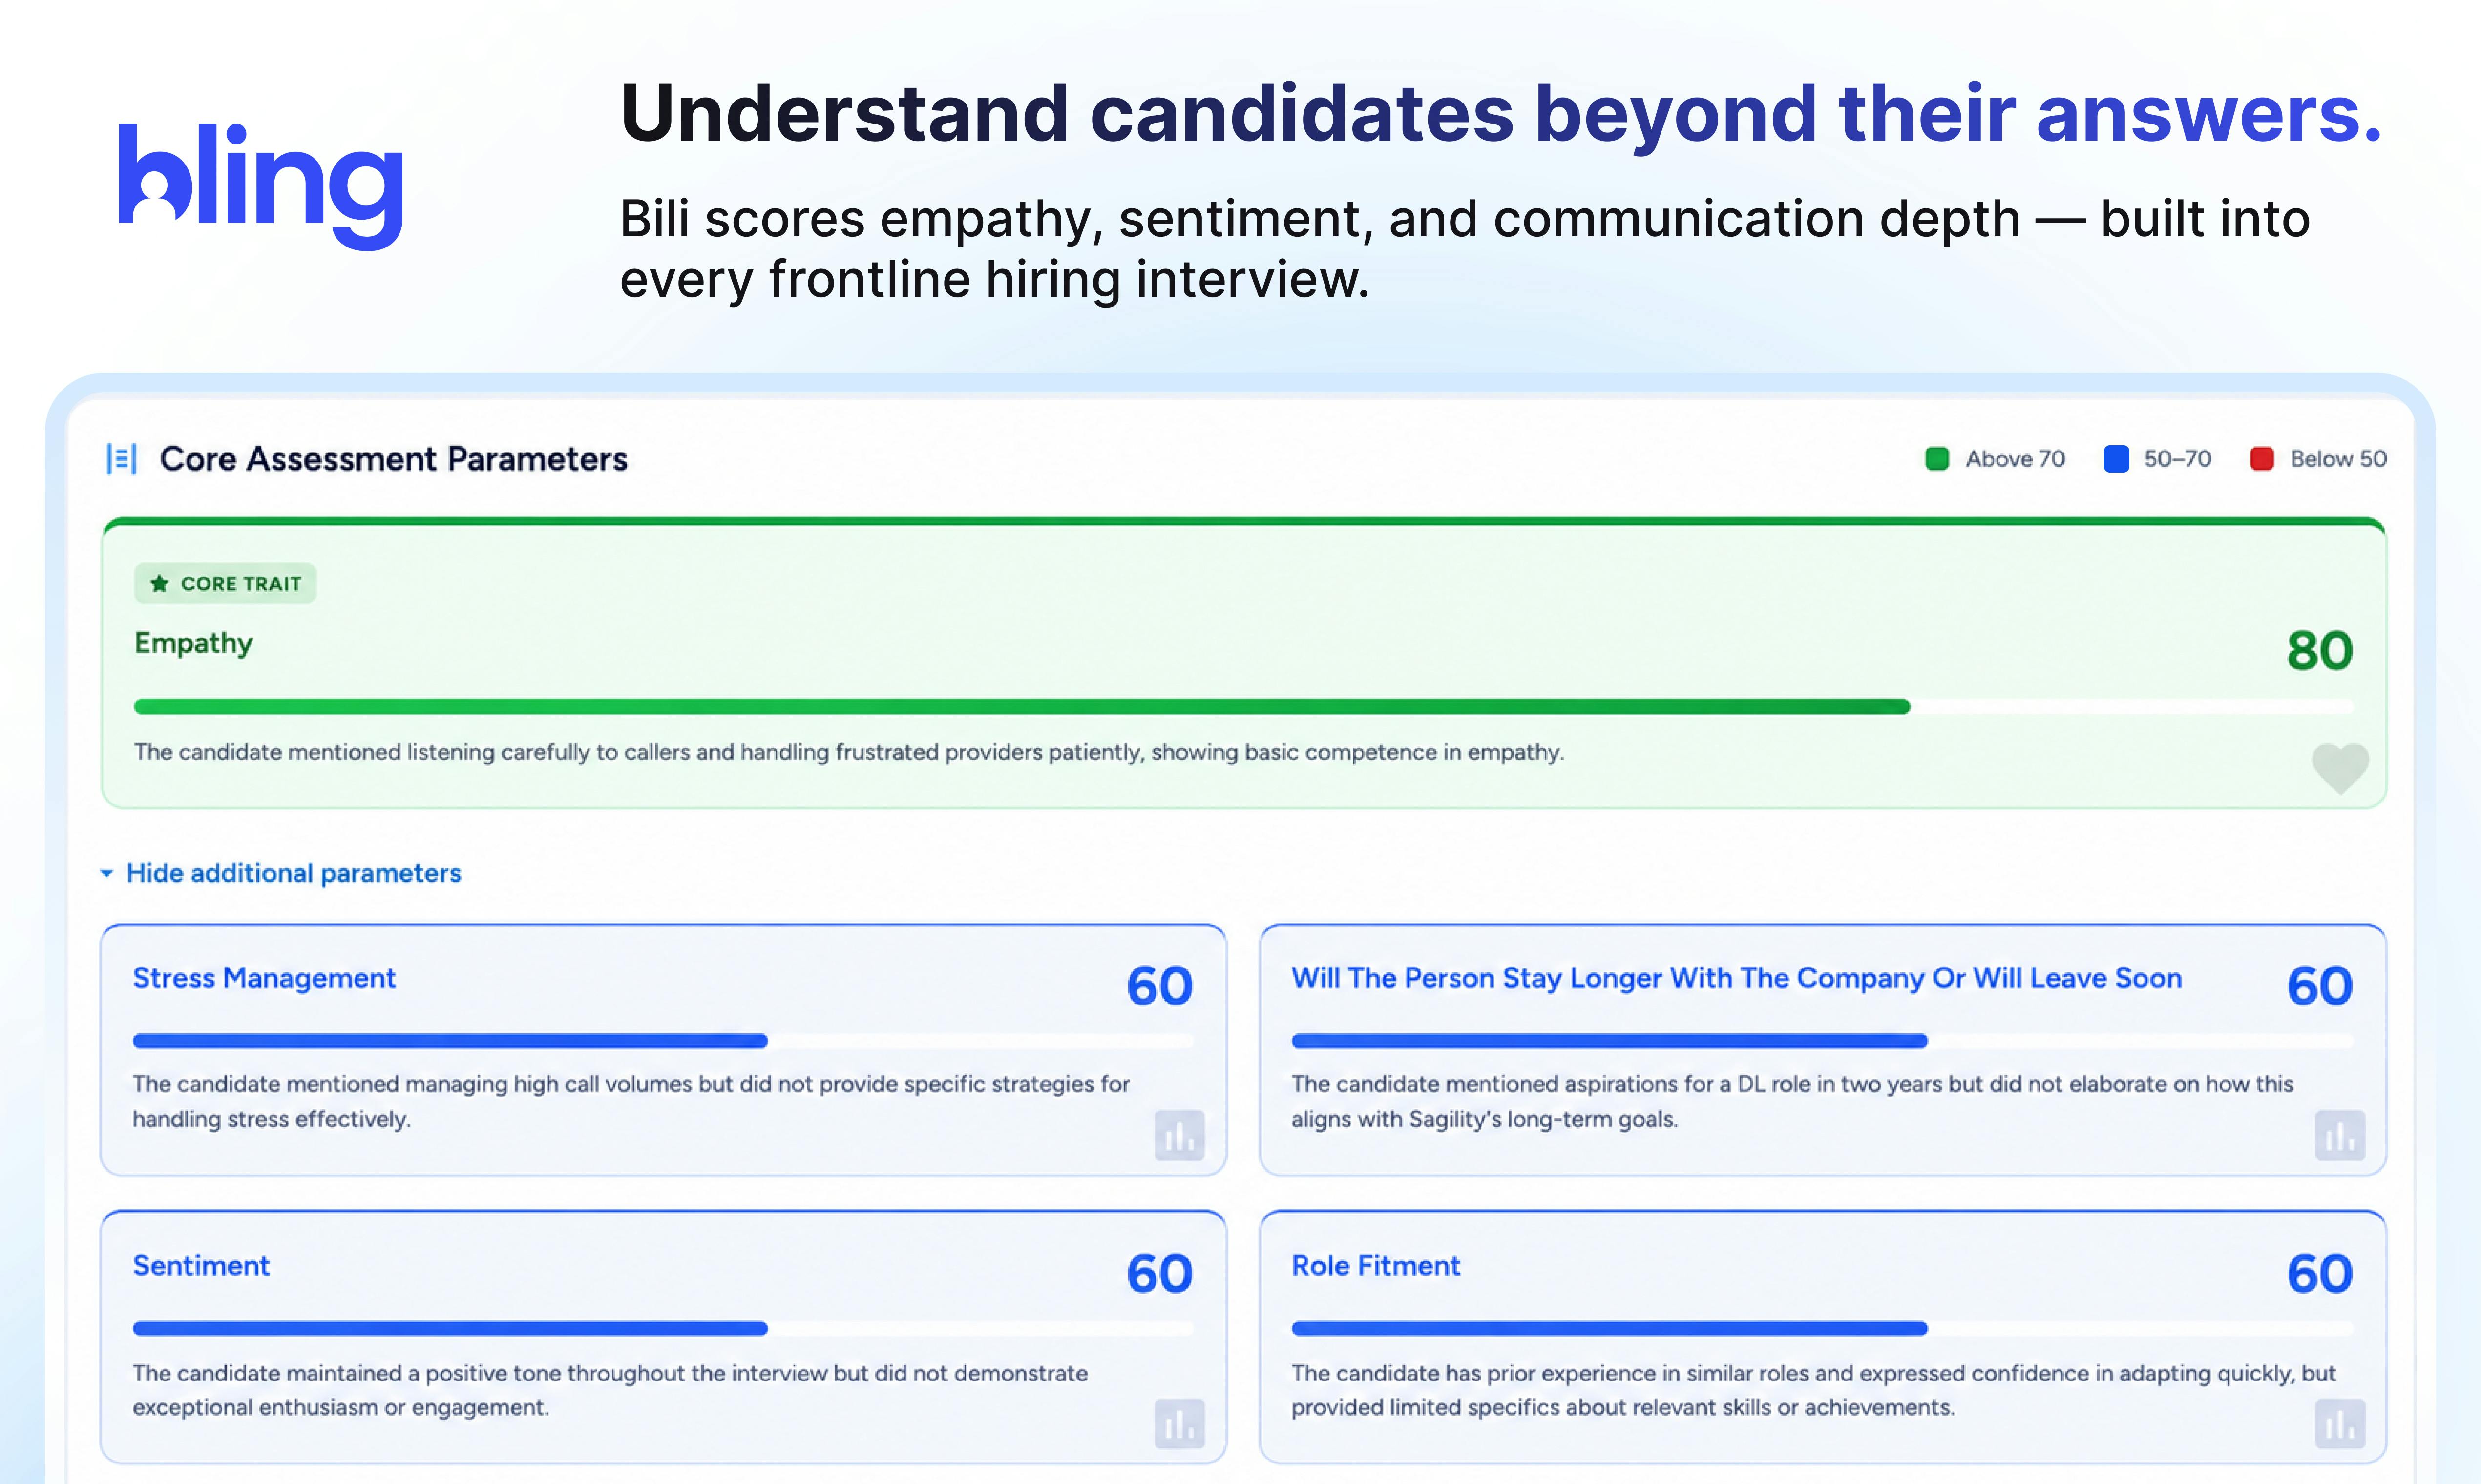Click the star icon in Core Trait badge
2481x1484 pixels.
[x=159, y=584]
